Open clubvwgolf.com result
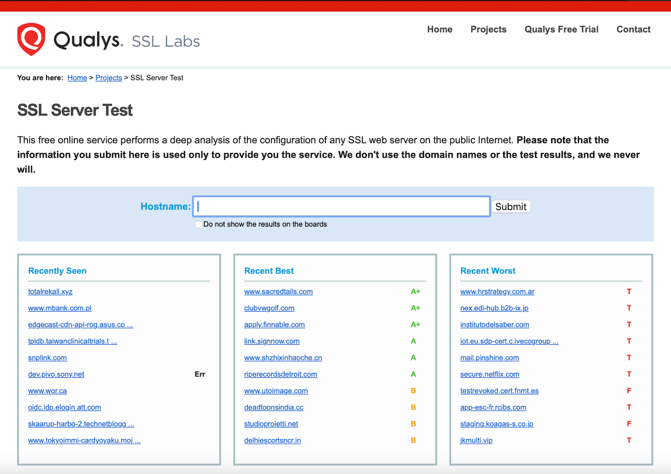Viewport: 671px width, 474px height. point(269,308)
